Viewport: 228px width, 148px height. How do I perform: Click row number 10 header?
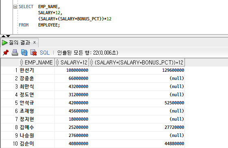(10, 144)
